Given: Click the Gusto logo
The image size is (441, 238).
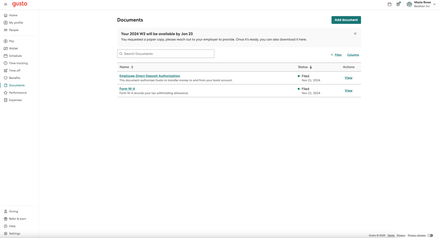Looking at the screenshot, I should 19,4.
